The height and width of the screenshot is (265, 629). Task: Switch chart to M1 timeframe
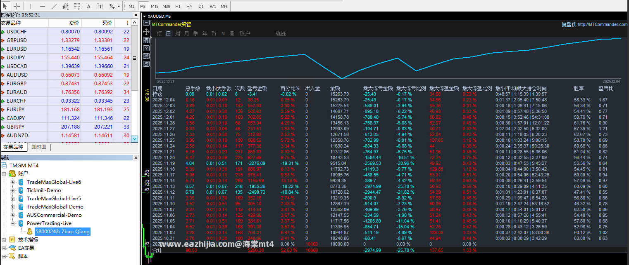(x=131, y=6)
